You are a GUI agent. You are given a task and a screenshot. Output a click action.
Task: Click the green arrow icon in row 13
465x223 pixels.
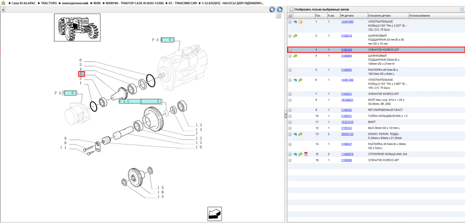(x=300, y=134)
